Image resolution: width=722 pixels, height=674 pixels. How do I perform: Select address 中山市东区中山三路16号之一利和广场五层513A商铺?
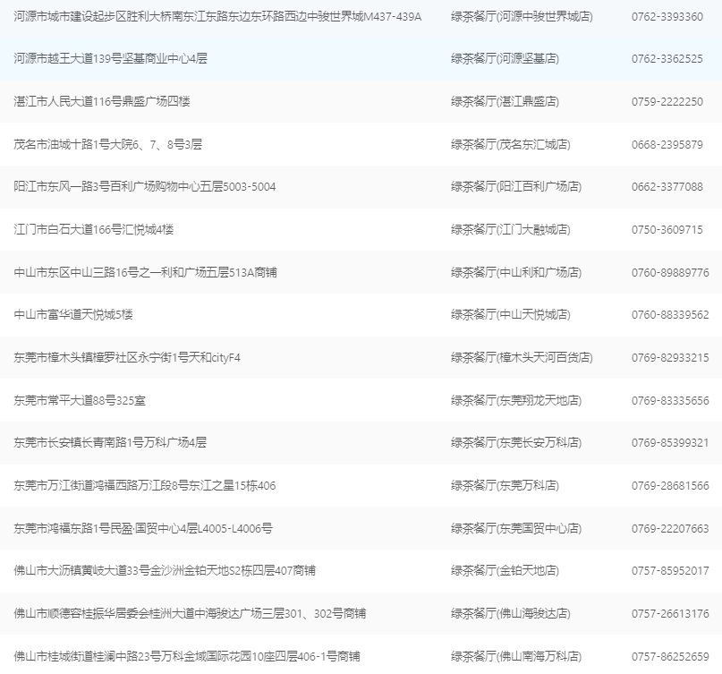[146, 272]
